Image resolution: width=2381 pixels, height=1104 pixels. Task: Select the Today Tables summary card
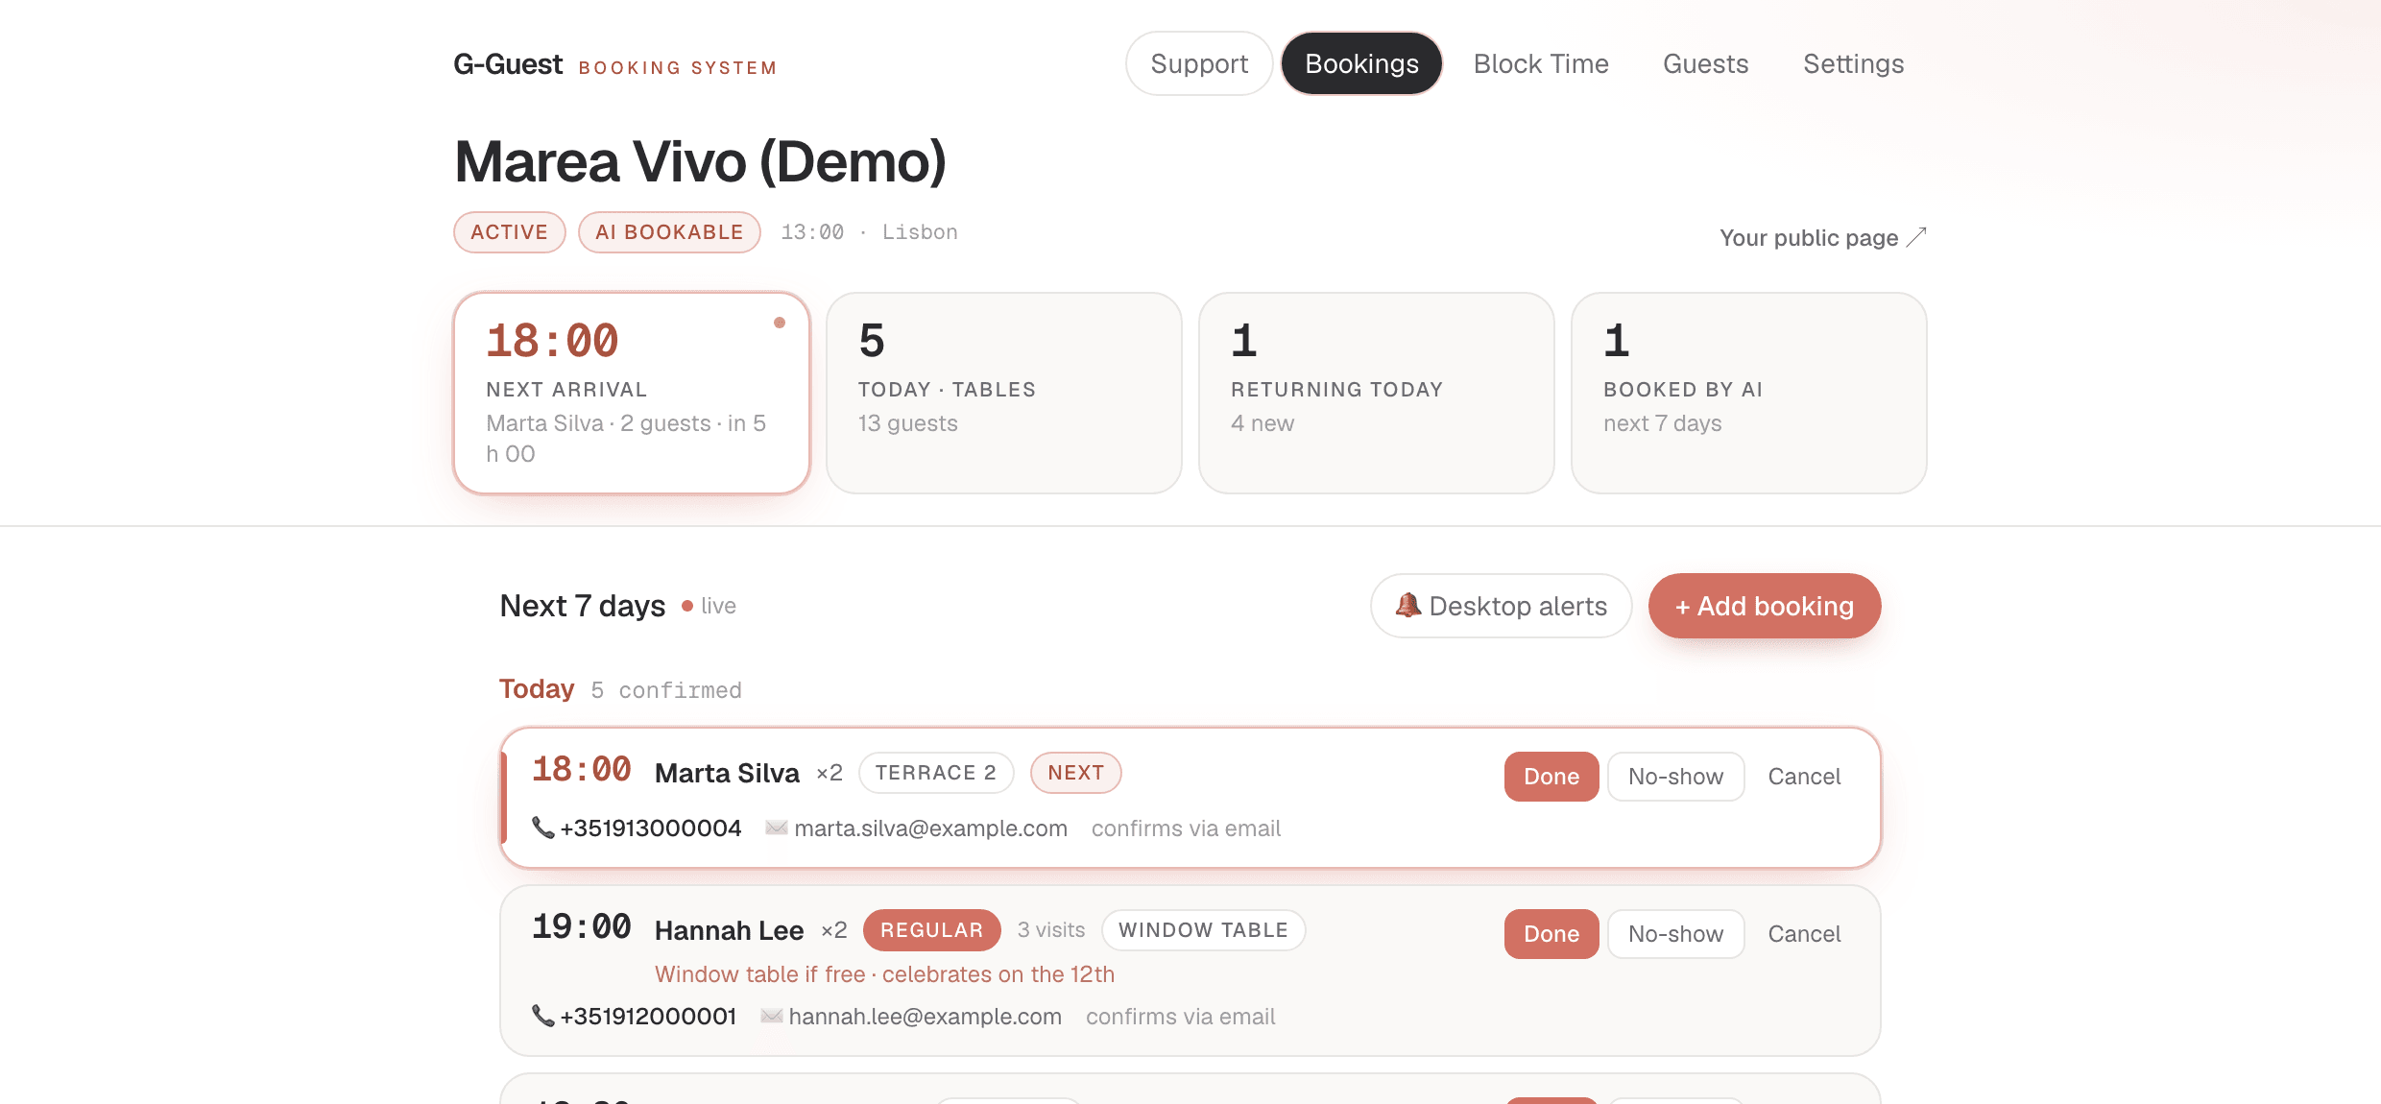(x=1003, y=393)
